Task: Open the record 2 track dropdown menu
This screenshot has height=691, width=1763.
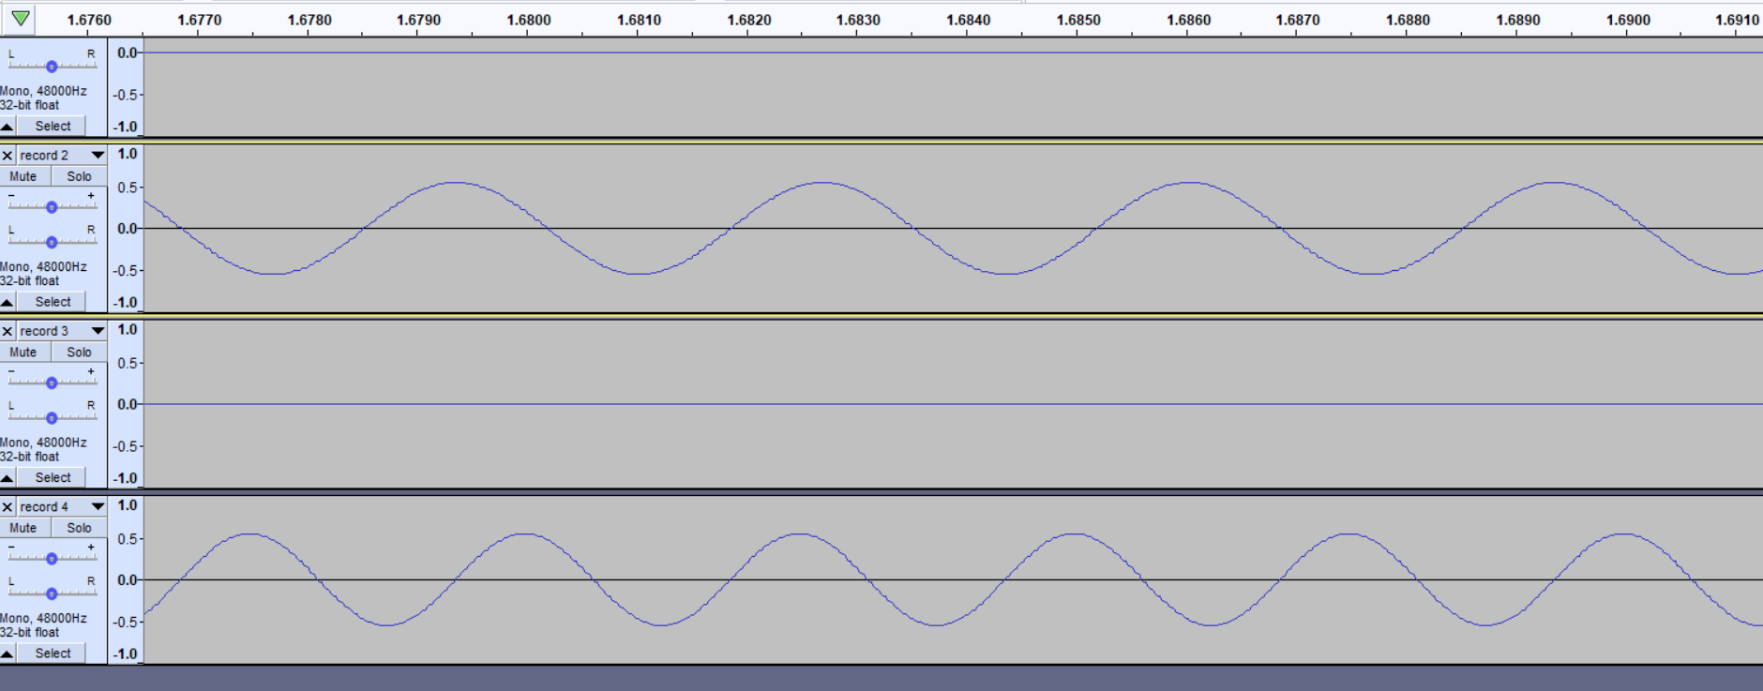Action: click(x=98, y=156)
